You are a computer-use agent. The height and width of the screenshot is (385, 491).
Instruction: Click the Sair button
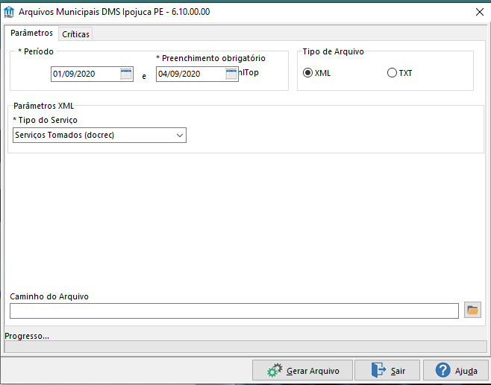387,371
